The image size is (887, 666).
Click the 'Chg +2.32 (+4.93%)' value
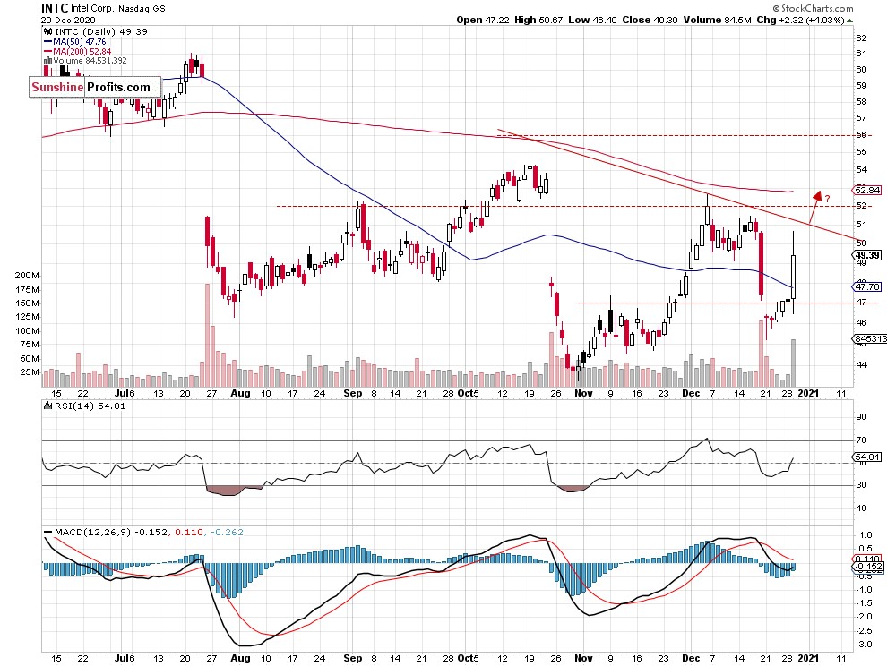click(x=800, y=20)
